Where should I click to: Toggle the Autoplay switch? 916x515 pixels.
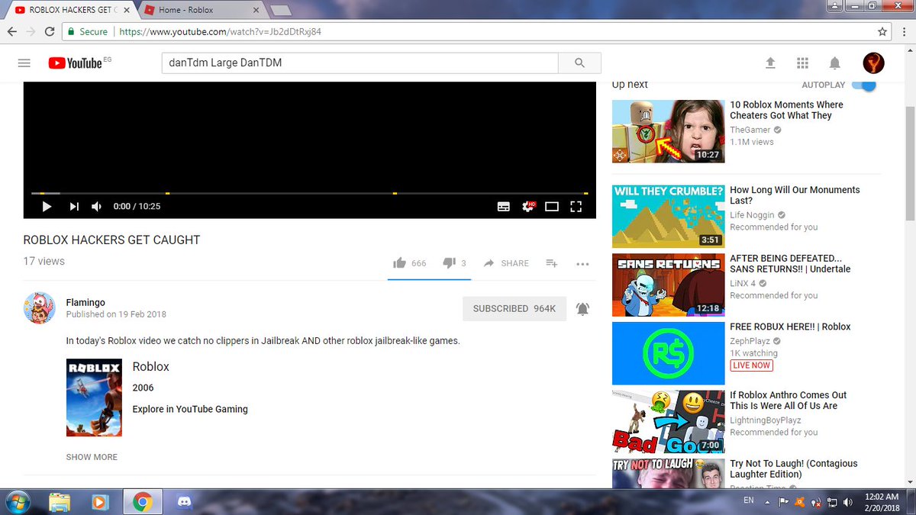tap(864, 85)
